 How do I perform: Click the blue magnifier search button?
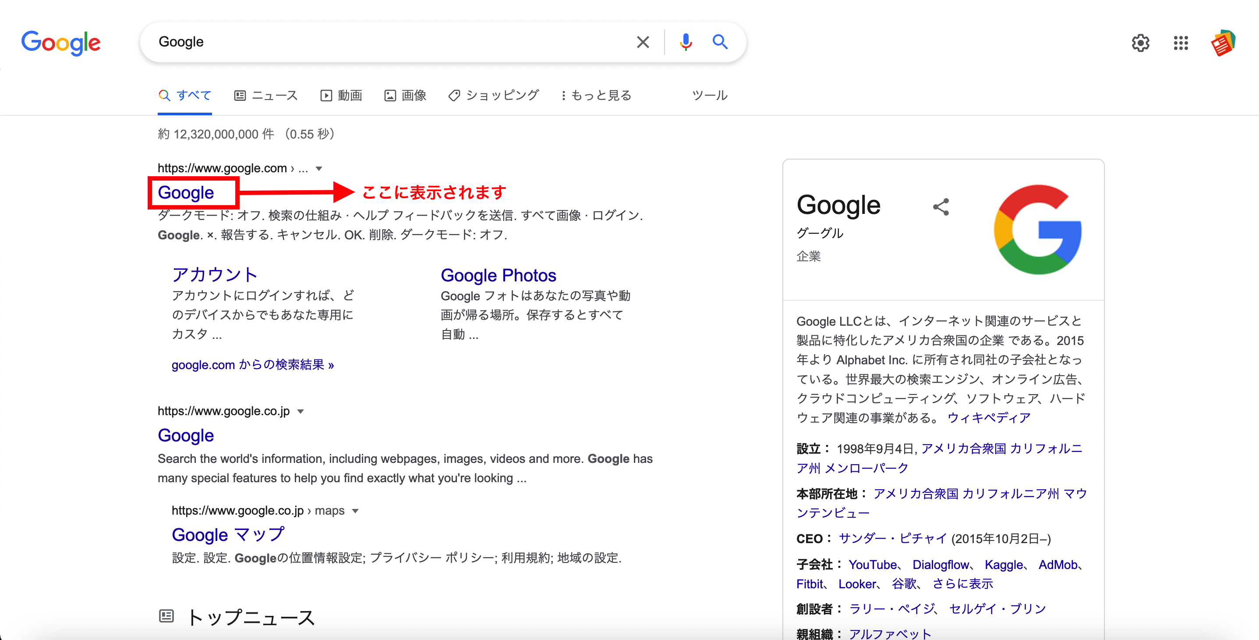point(720,42)
